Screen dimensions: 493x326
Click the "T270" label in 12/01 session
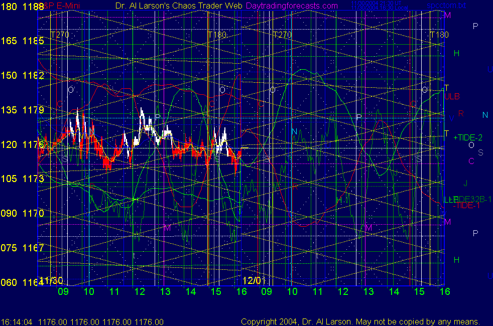(x=282, y=35)
